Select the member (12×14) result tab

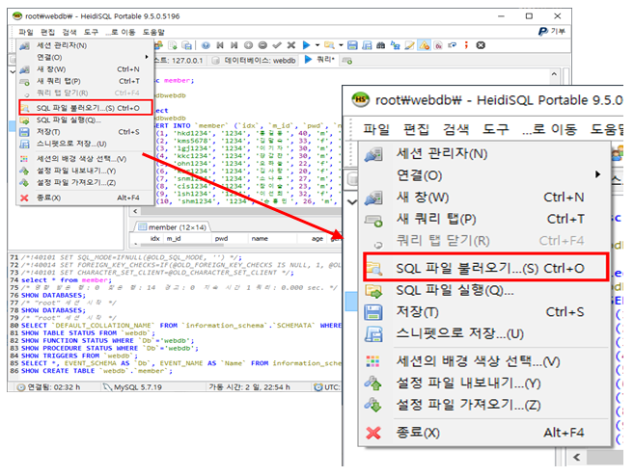[x=173, y=227]
